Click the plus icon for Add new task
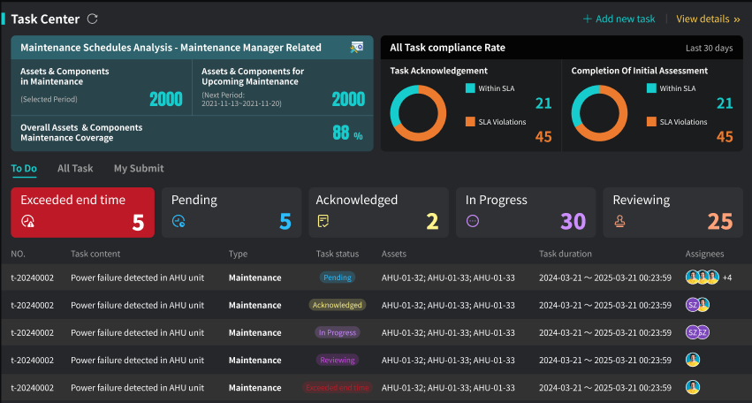The height and width of the screenshot is (403, 752). (x=587, y=19)
